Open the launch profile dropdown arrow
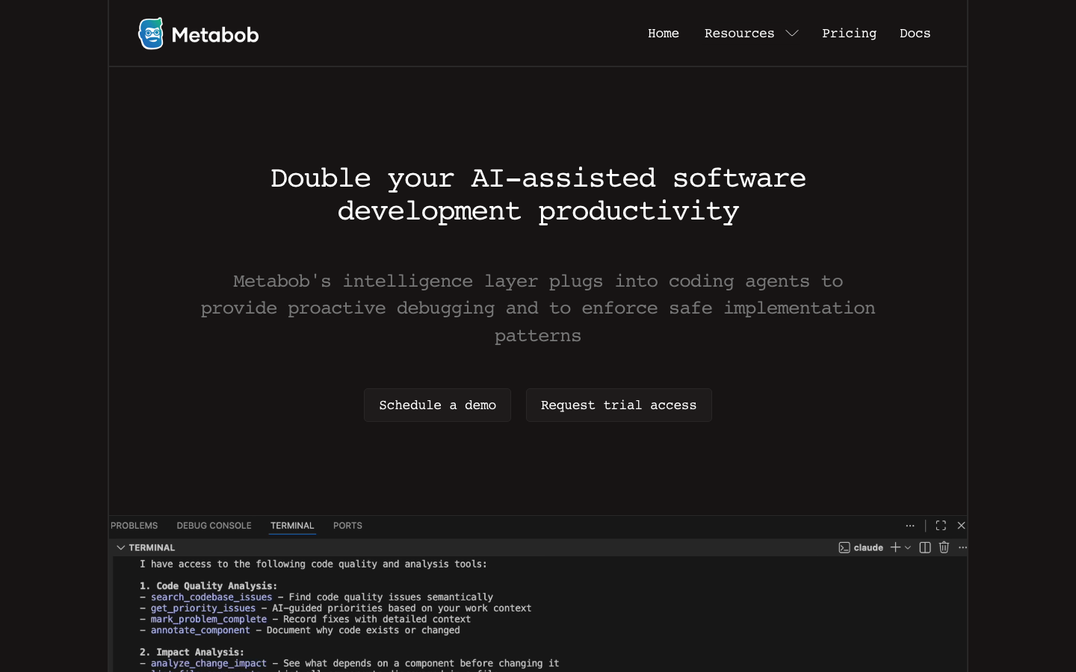The width and height of the screenshot is (1076, 672). (908, 547)
